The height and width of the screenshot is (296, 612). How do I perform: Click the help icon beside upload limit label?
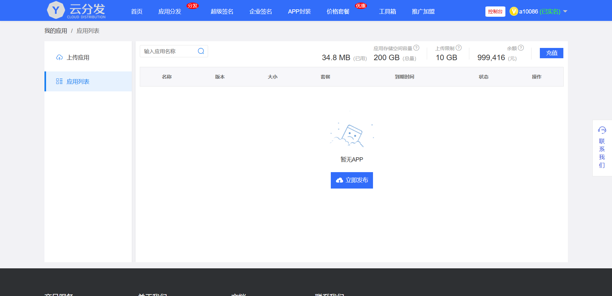click(459, 48)
